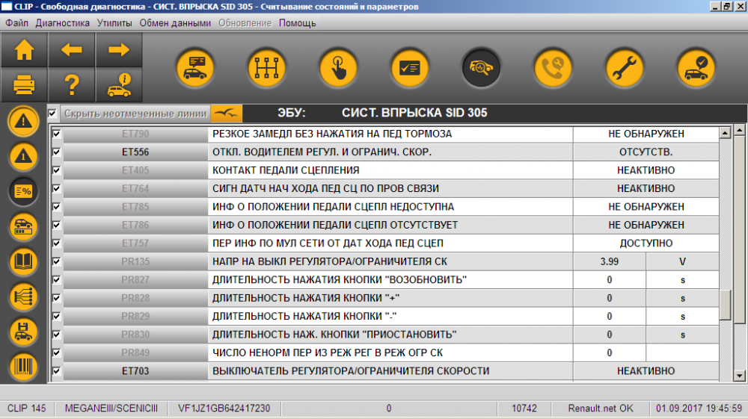Uncheck the PR828 row checkbox

point(56,298)
